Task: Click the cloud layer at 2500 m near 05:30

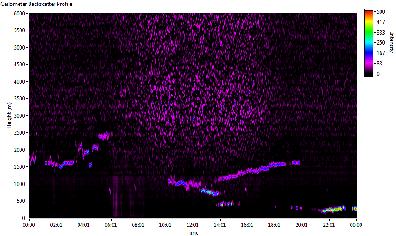Action: pos(104,136)
